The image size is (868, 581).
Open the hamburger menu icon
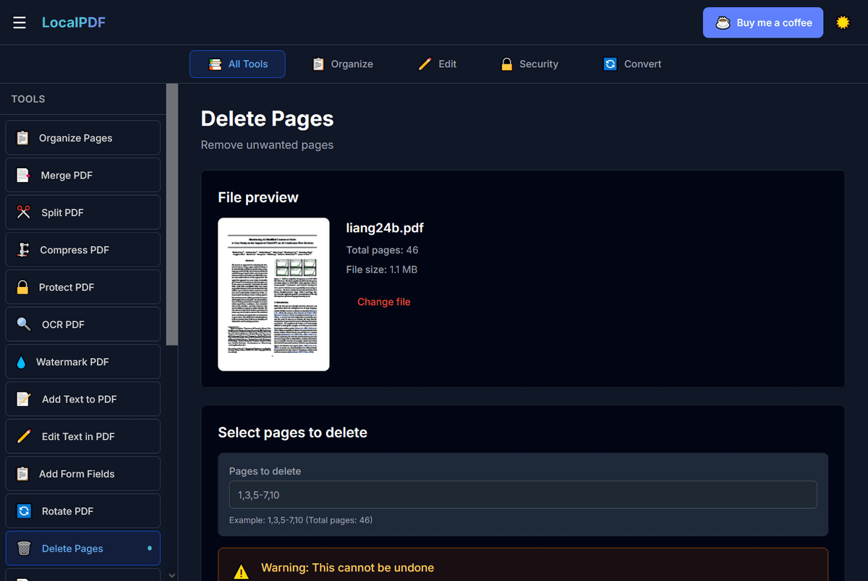click(x=20, y=22)
